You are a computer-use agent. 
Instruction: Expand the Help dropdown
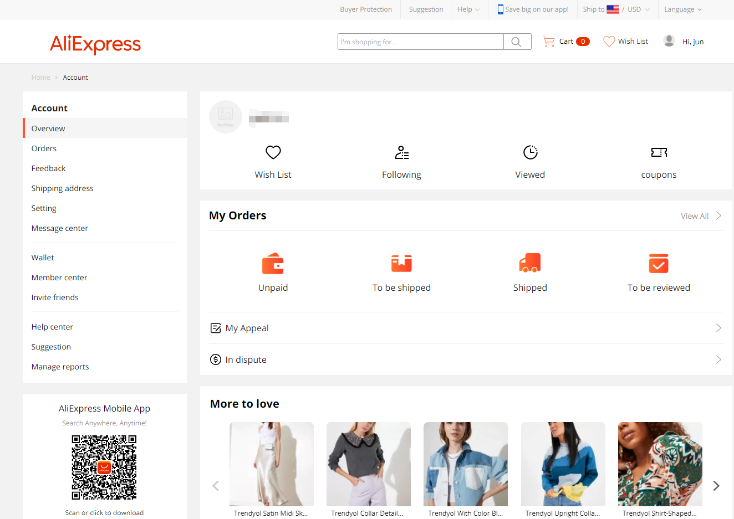[469, 9]
